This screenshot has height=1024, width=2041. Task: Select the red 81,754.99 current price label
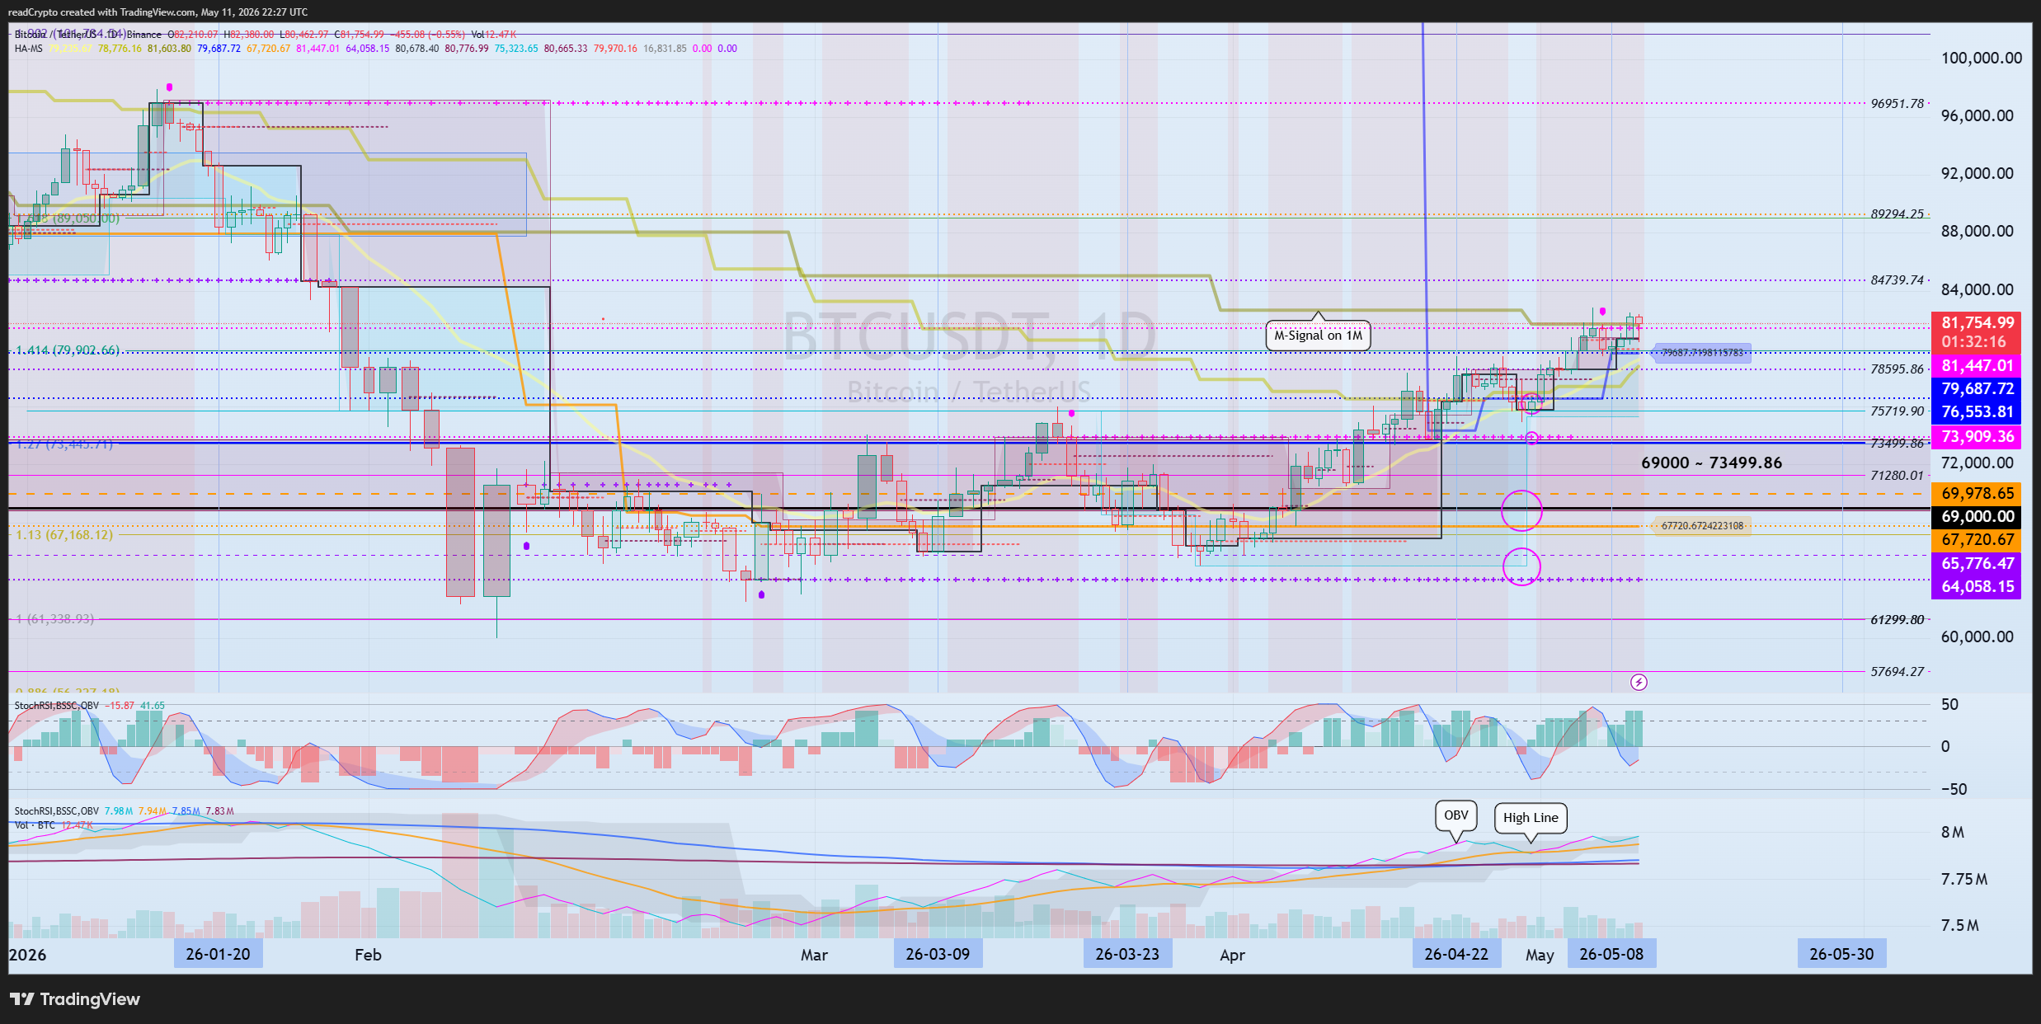click(1977, 331)
